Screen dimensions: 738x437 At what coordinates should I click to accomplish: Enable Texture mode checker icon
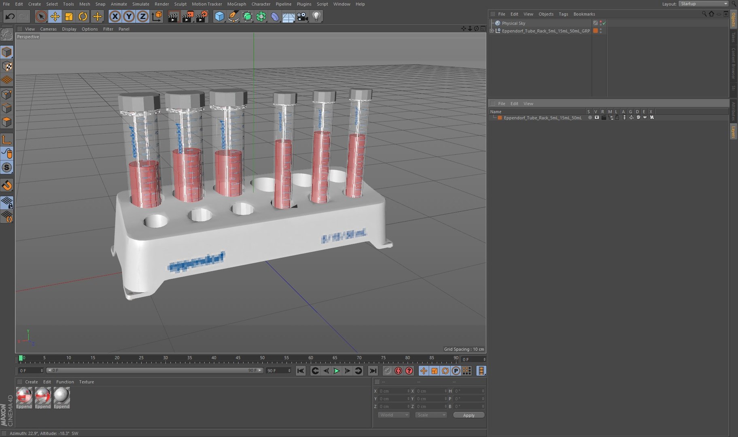click(x=7, y=66)
